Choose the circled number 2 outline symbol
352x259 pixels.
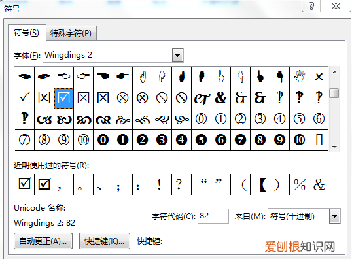click(x=240, y=119)
